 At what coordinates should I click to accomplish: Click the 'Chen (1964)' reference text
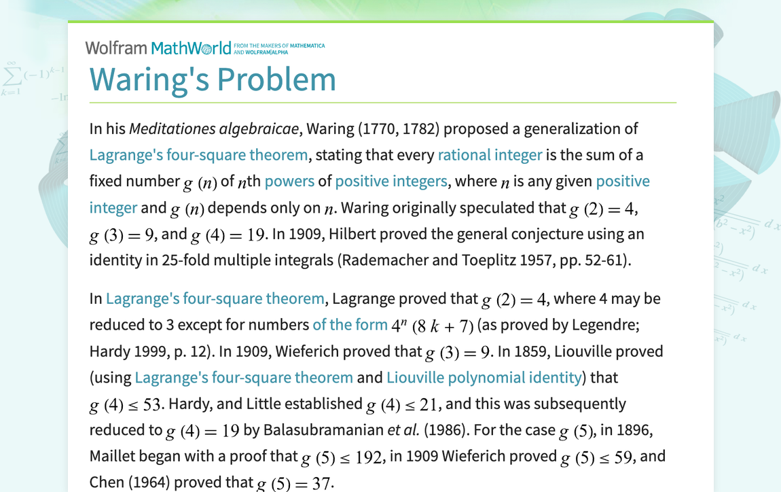click(130, 482)
